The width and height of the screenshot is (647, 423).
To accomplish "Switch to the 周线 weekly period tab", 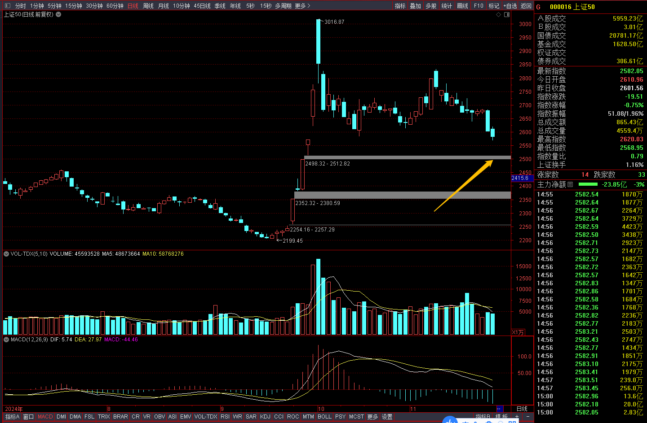I will point(148,6).
